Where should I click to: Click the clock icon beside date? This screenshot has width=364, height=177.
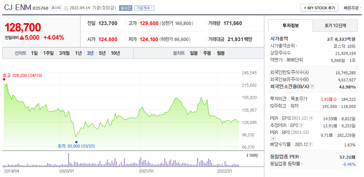coord(66,9)
